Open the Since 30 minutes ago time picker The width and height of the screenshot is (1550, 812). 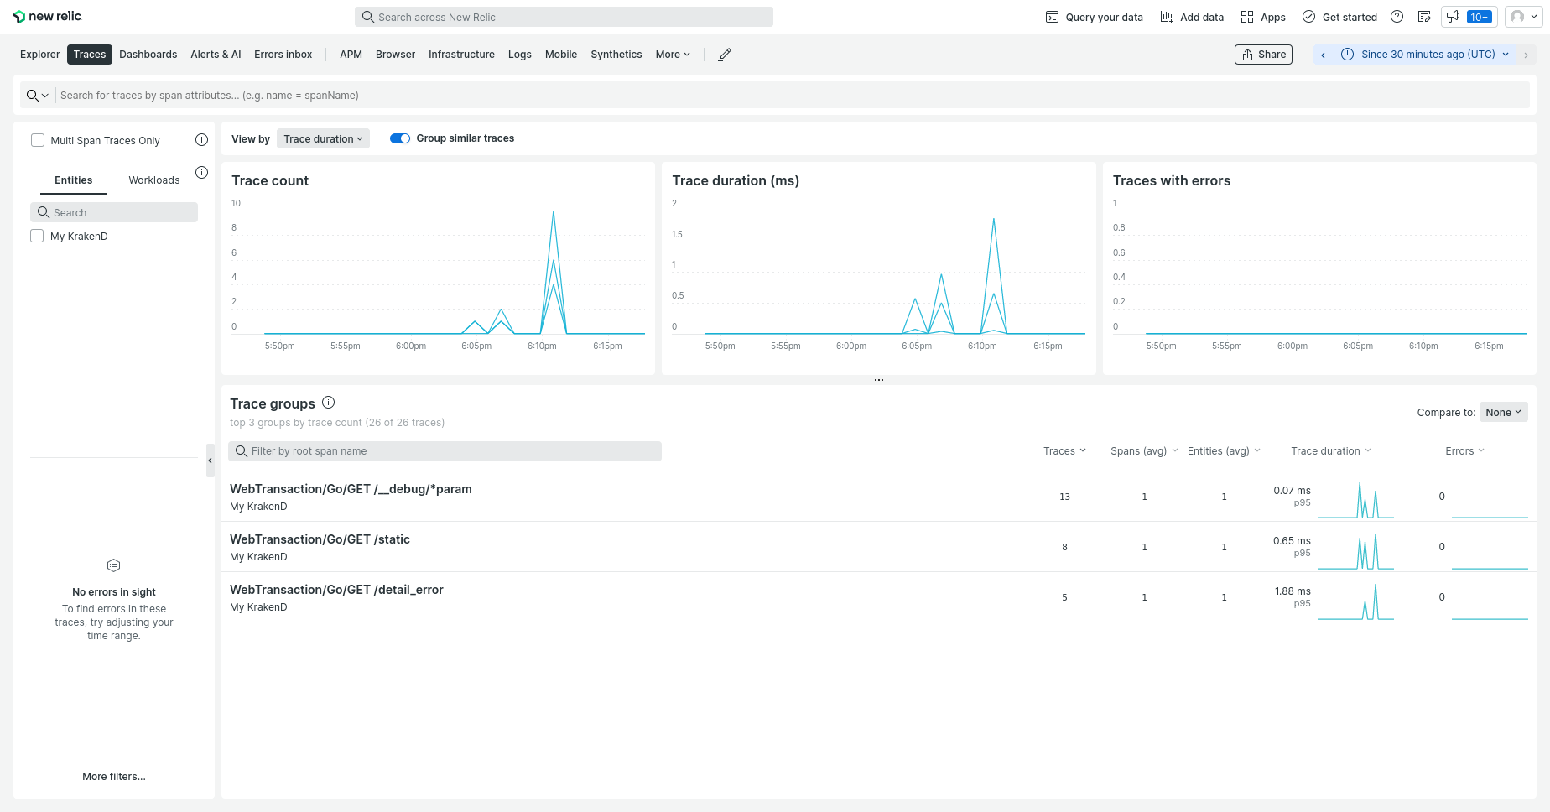pos(1425,55)
